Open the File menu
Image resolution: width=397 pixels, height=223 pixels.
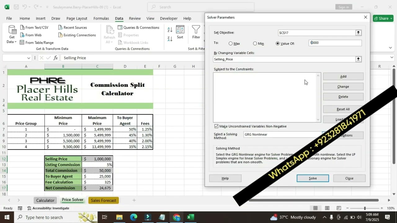click(x=9, y=18)
